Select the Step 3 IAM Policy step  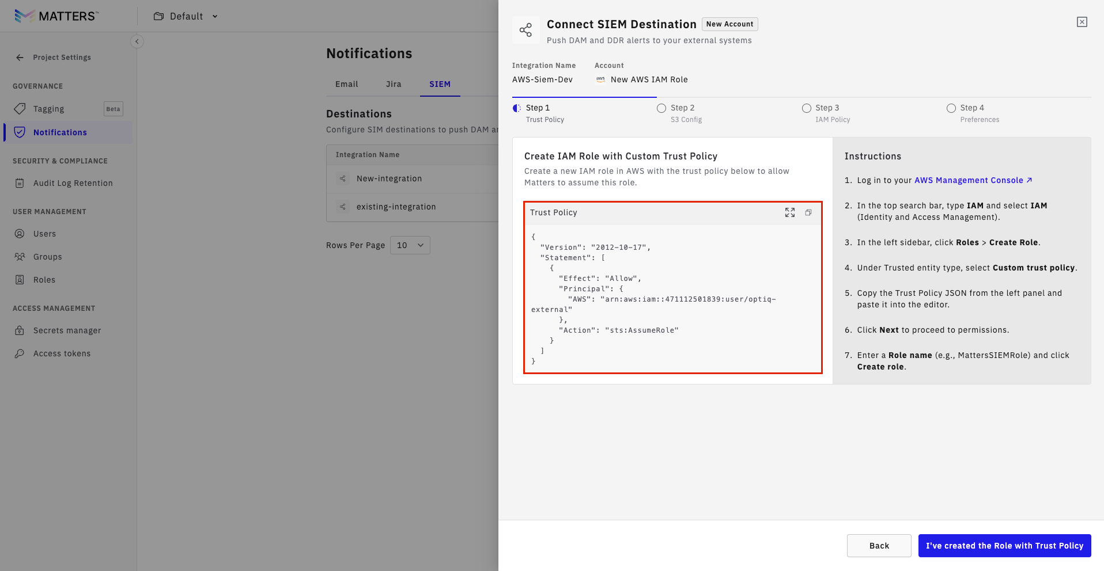point(827,113)
